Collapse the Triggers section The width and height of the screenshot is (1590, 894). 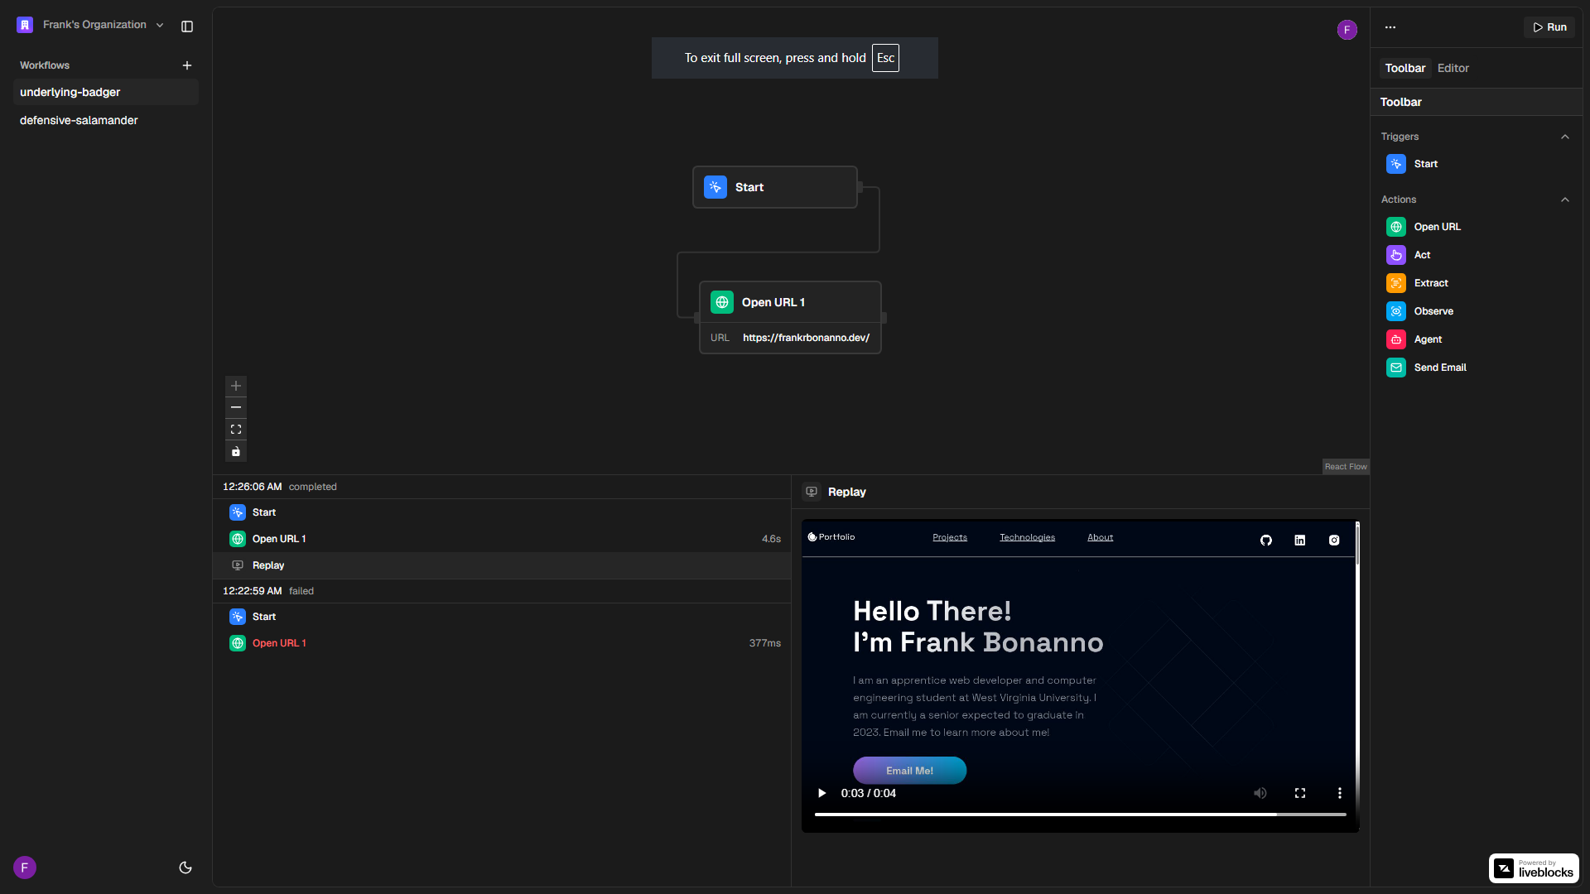click(x=1565, y=137)
